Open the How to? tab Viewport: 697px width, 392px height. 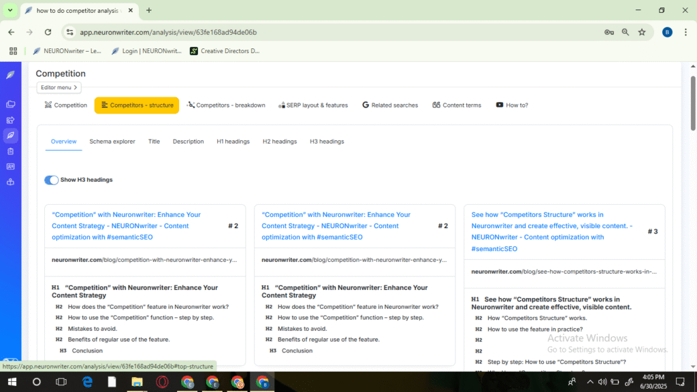[x=512, y=105]
